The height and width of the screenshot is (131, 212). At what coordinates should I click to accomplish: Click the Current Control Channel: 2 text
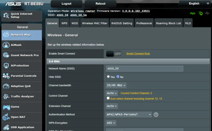point(136,93)
